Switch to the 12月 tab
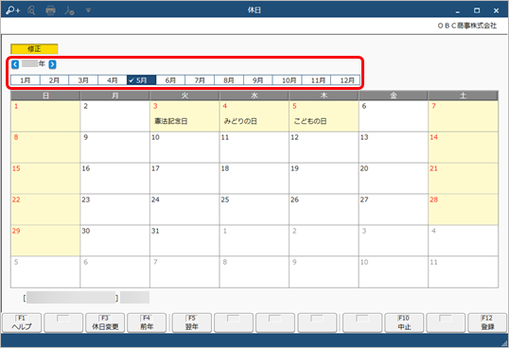509x348 pixels. (345, 80)
